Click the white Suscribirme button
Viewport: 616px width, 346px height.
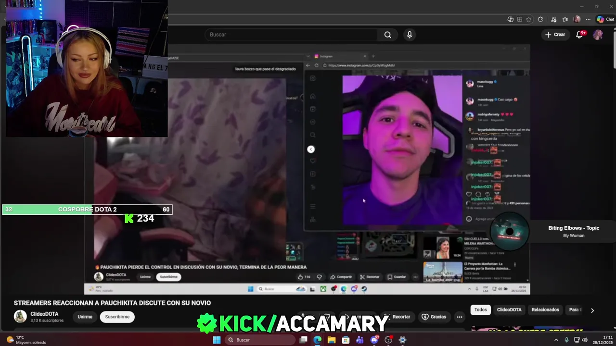[117, 317]
